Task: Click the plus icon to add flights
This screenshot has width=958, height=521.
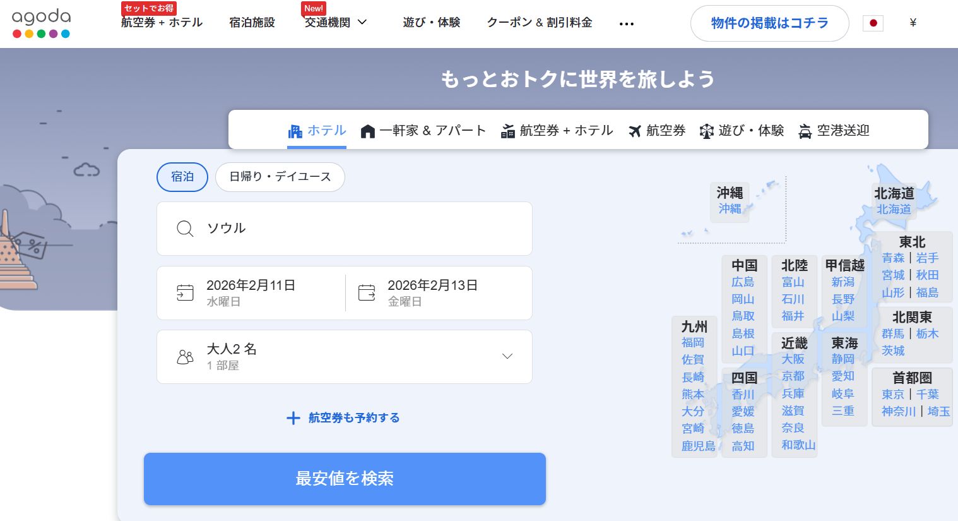Action: pos(293,418)
